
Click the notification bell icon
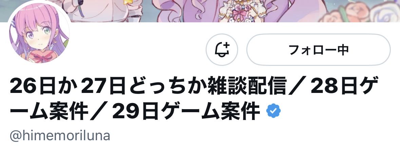[x=222, y=50]
